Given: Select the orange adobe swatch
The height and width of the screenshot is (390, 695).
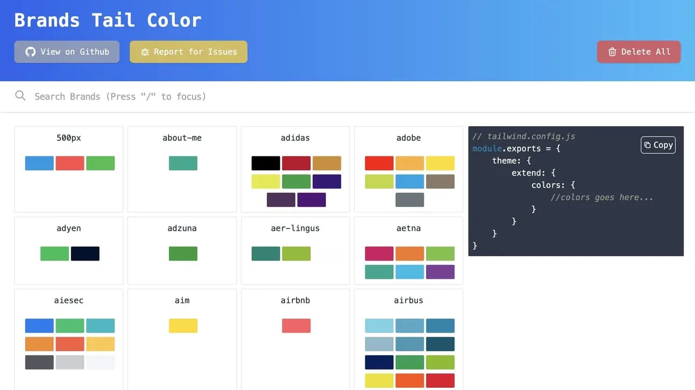Looking at the screenshot, I should tap(410, 163).
